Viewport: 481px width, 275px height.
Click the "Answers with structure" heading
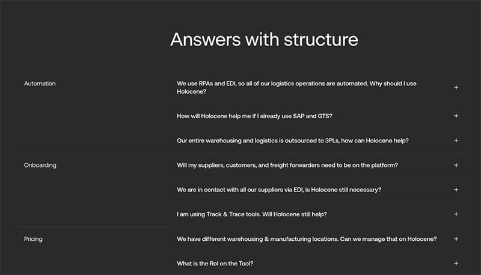pyautogui.click(x=264, y=40)
